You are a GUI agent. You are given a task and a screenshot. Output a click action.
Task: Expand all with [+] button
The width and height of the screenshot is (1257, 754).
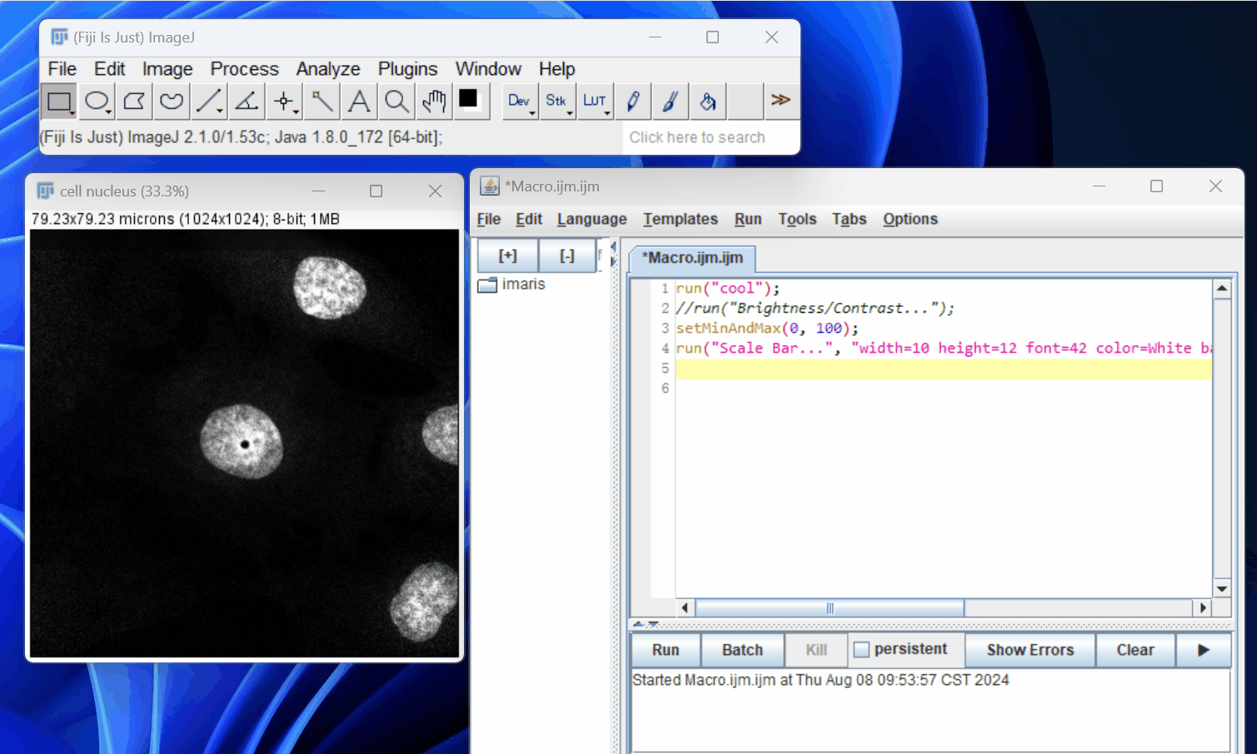tap(507, 255)
